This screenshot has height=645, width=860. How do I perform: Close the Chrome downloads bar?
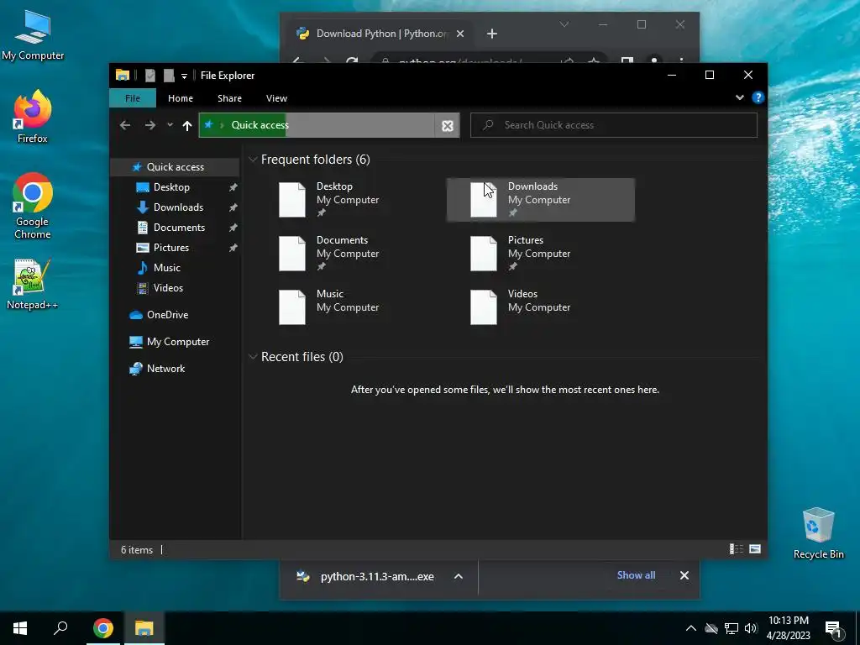pyautogui.click(x=684, y=575)
